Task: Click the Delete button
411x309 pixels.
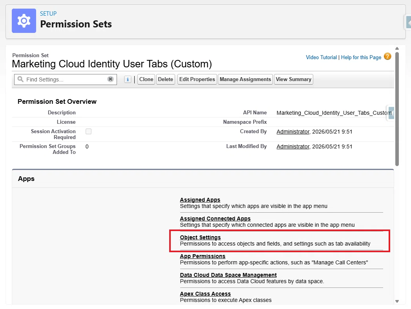Action: [165, 79]
